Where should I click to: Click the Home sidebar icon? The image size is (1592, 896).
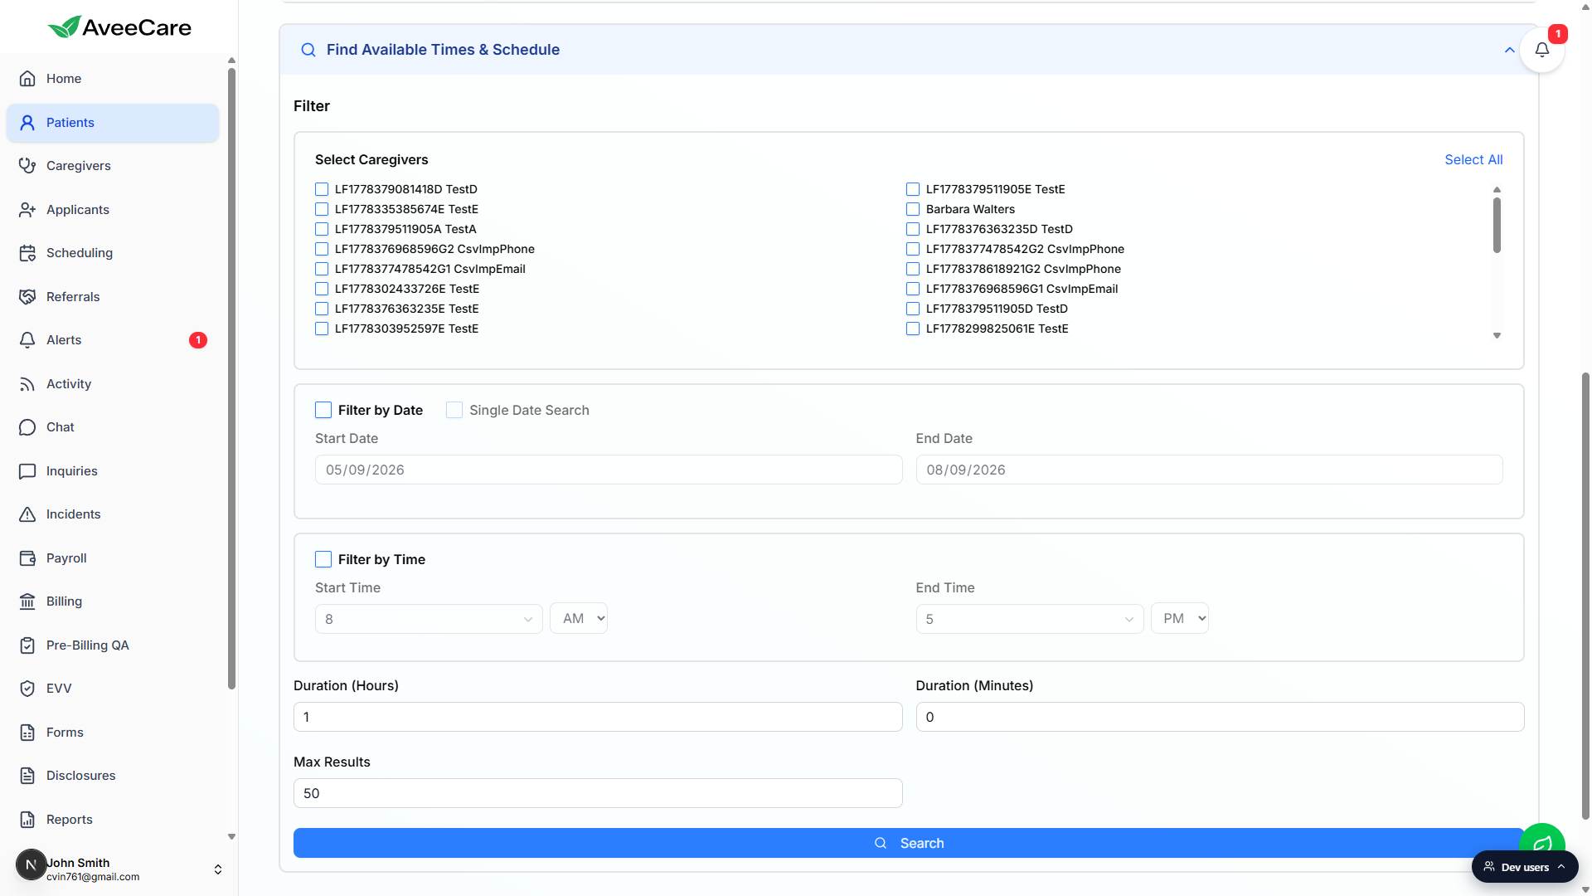27,79
